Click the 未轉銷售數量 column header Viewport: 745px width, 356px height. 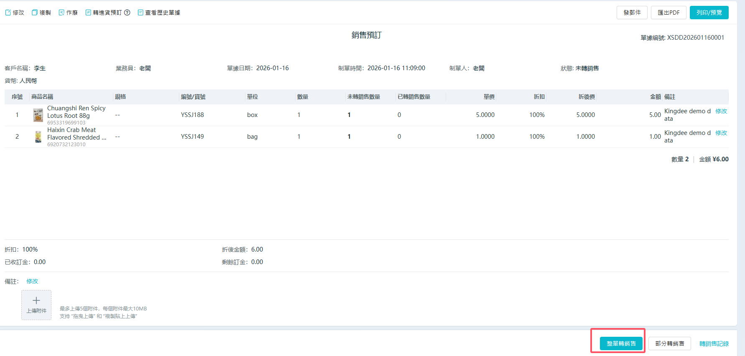tap(363, 97)
